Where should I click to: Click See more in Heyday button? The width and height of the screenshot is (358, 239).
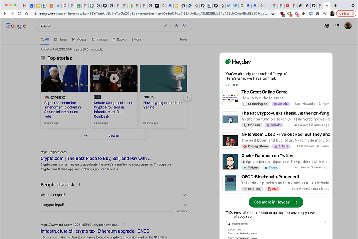[276, 202]
